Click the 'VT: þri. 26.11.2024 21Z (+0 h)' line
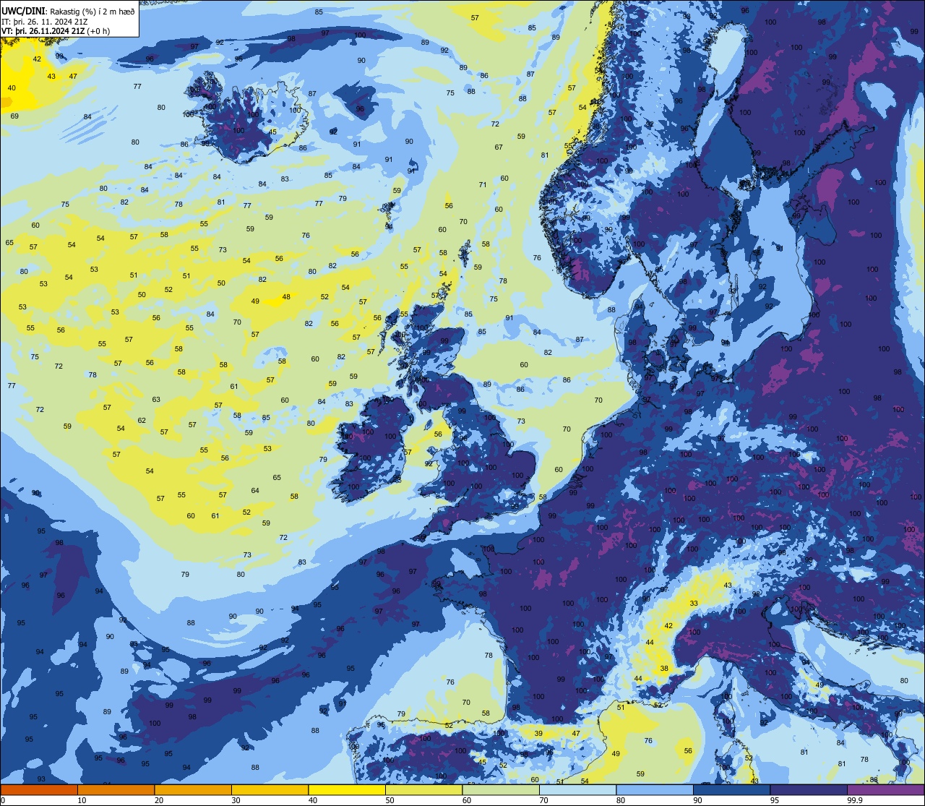Viewport: 925px width, 806px height. click(x=56, y=31)
